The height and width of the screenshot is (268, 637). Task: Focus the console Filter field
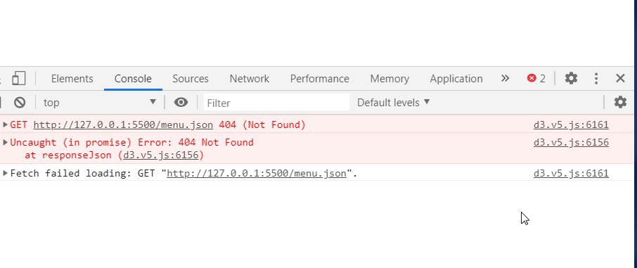pos(276,103)
